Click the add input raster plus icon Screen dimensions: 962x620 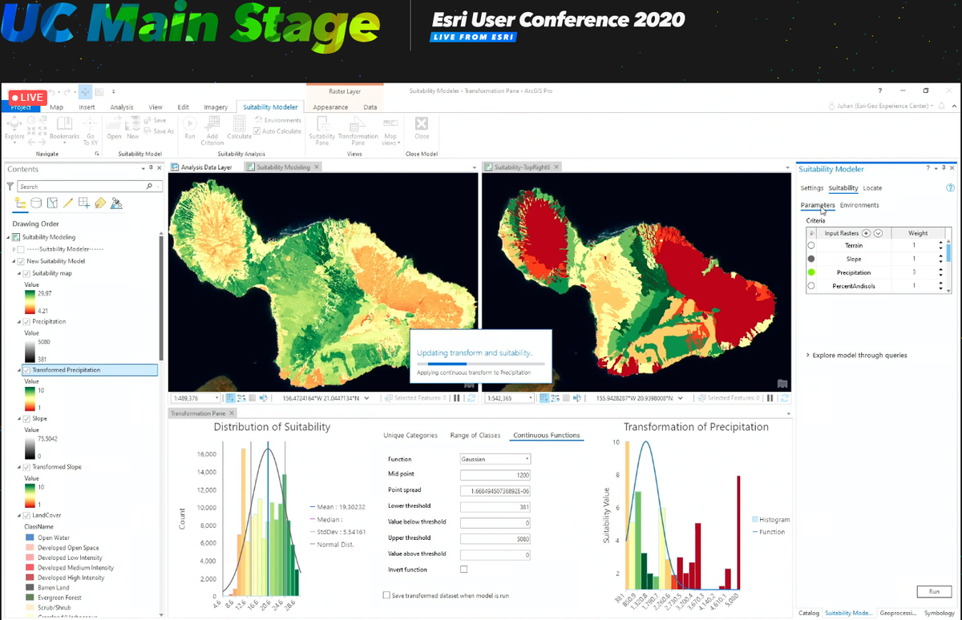[x=866, y=233]
